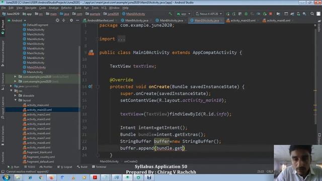Screen dimensions: 322x181
Task: Select Main10Activity.java editor tab
Action: click(x=206, y=21)
